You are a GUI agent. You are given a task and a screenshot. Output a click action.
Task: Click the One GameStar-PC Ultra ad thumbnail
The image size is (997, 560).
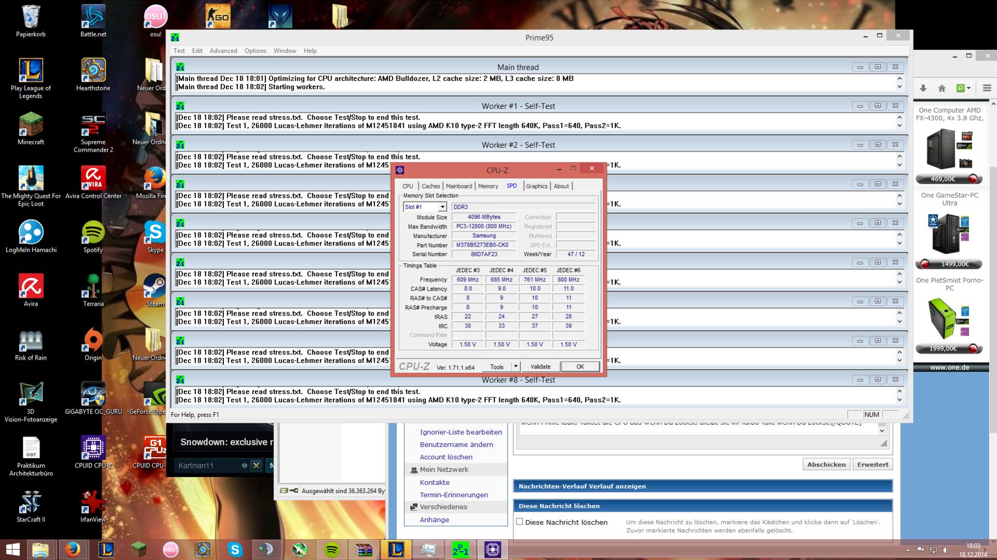[x=949, y=234]
